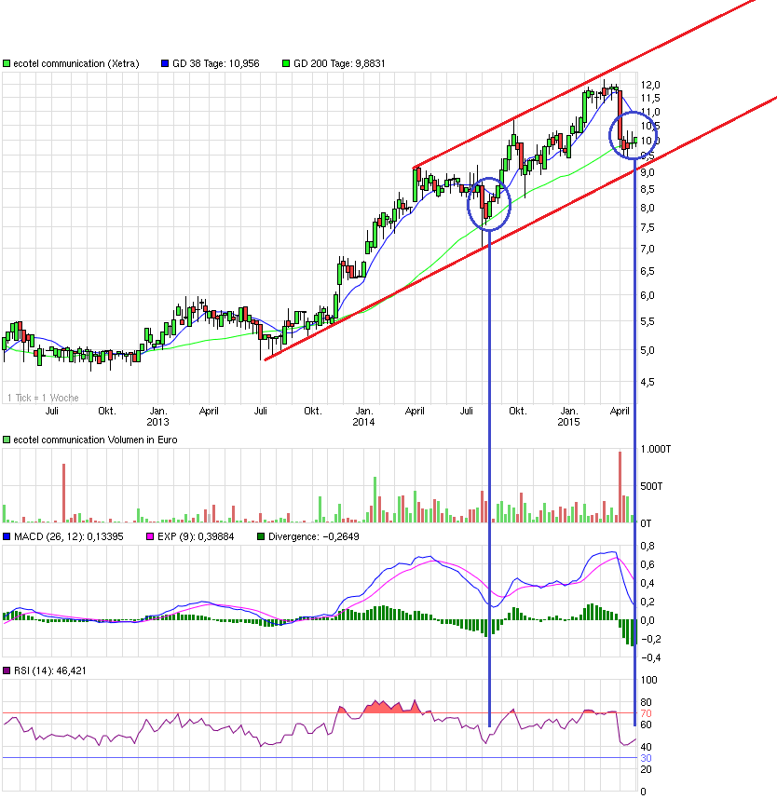Click the 'Jan. 2013' time axis label
Screen dimensions: 777x799
157,416
